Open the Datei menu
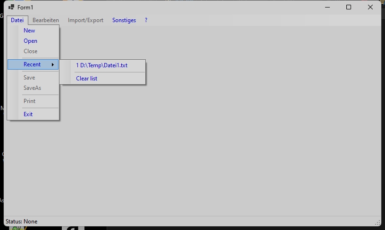 [x=17, y=20]
